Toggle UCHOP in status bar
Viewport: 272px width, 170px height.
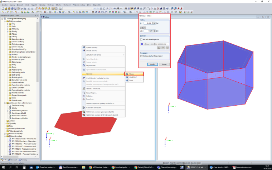tap(166, 163)
